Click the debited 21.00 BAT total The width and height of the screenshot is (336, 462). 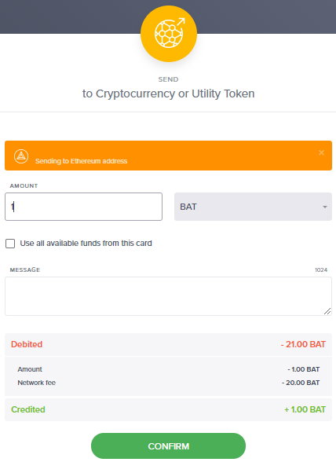point(303,344)
